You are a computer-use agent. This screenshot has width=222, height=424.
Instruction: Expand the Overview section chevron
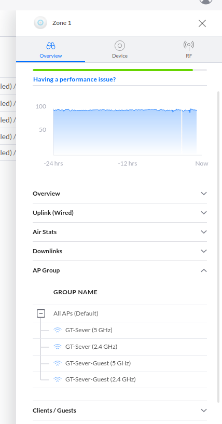pyautogui.click(x=204, y=194)
